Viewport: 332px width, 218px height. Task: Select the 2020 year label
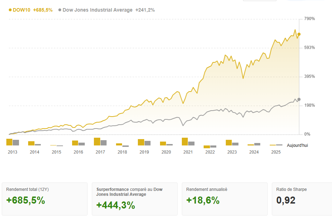[166, 152]
